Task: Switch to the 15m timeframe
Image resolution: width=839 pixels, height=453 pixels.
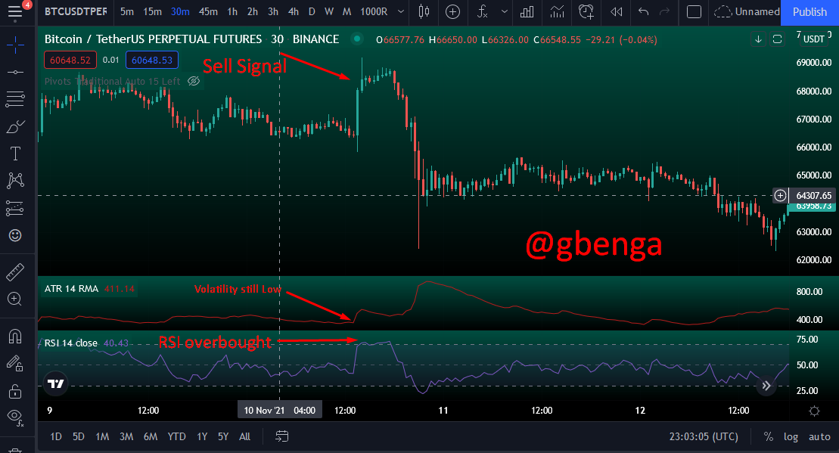Action: (x=152, y=12)
